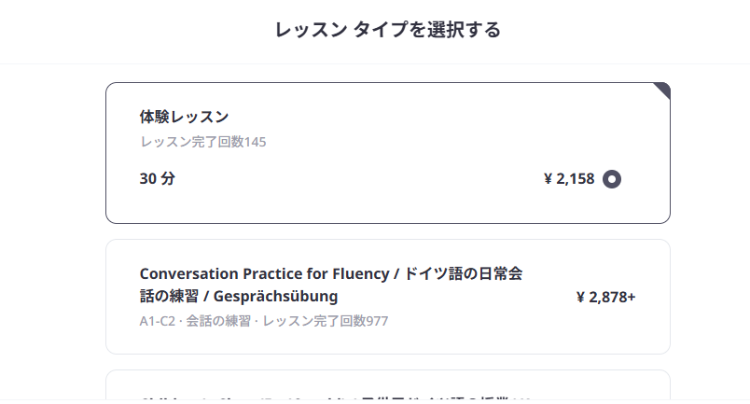This screenshot has height=404, width=750.
Task: Click the 体験レッスン card title
Action: pos(184,117)
